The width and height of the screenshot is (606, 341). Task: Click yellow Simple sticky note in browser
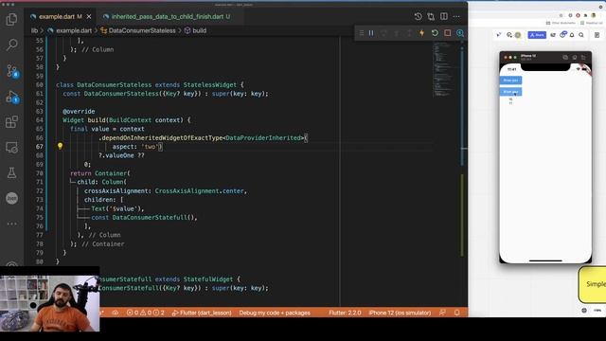pos(593,284)
